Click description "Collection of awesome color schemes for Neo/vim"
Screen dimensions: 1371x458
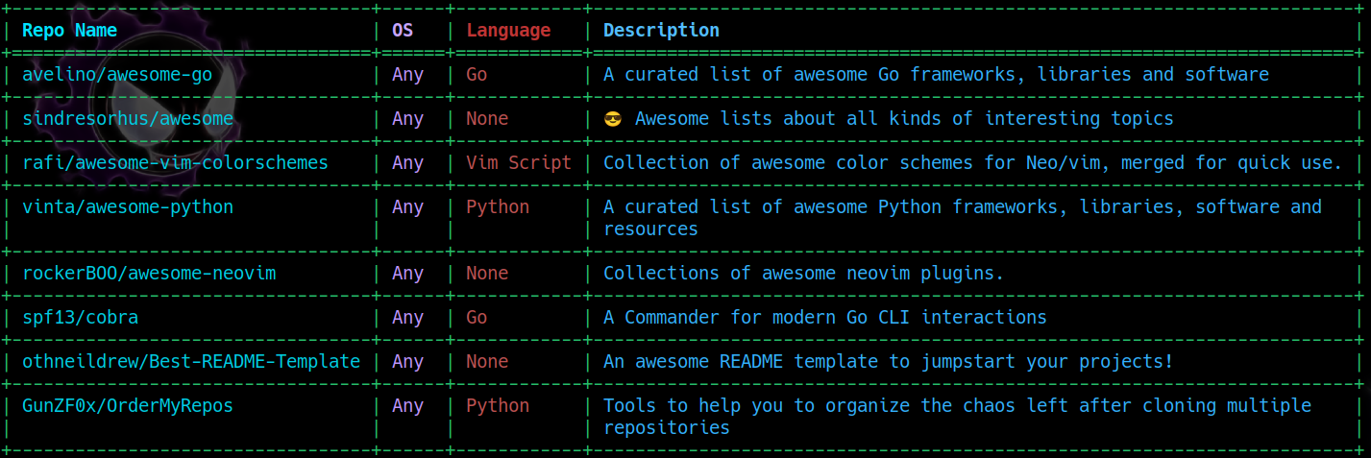coord(972,162)
